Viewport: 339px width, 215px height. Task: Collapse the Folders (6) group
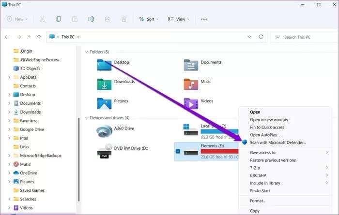(87, 52)
